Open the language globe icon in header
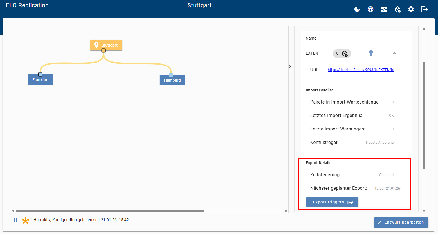 click(370, 9)
